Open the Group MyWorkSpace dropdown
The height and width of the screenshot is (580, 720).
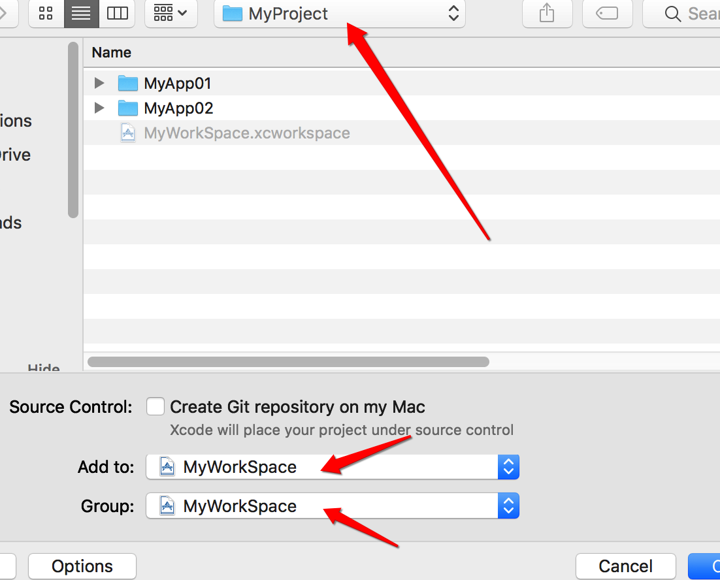click(333, 506)
